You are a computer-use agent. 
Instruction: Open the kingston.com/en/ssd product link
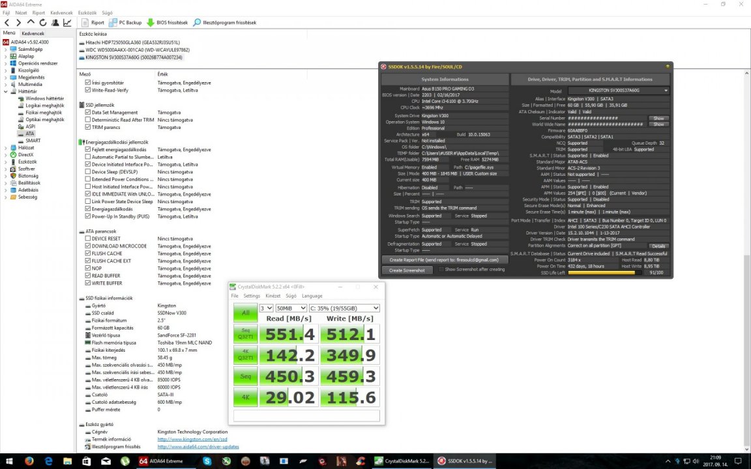click(x=192, y=439)
